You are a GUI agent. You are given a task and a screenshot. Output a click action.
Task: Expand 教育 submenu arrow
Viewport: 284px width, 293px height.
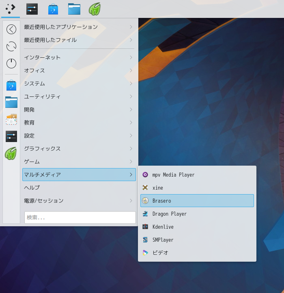(131, 122)
